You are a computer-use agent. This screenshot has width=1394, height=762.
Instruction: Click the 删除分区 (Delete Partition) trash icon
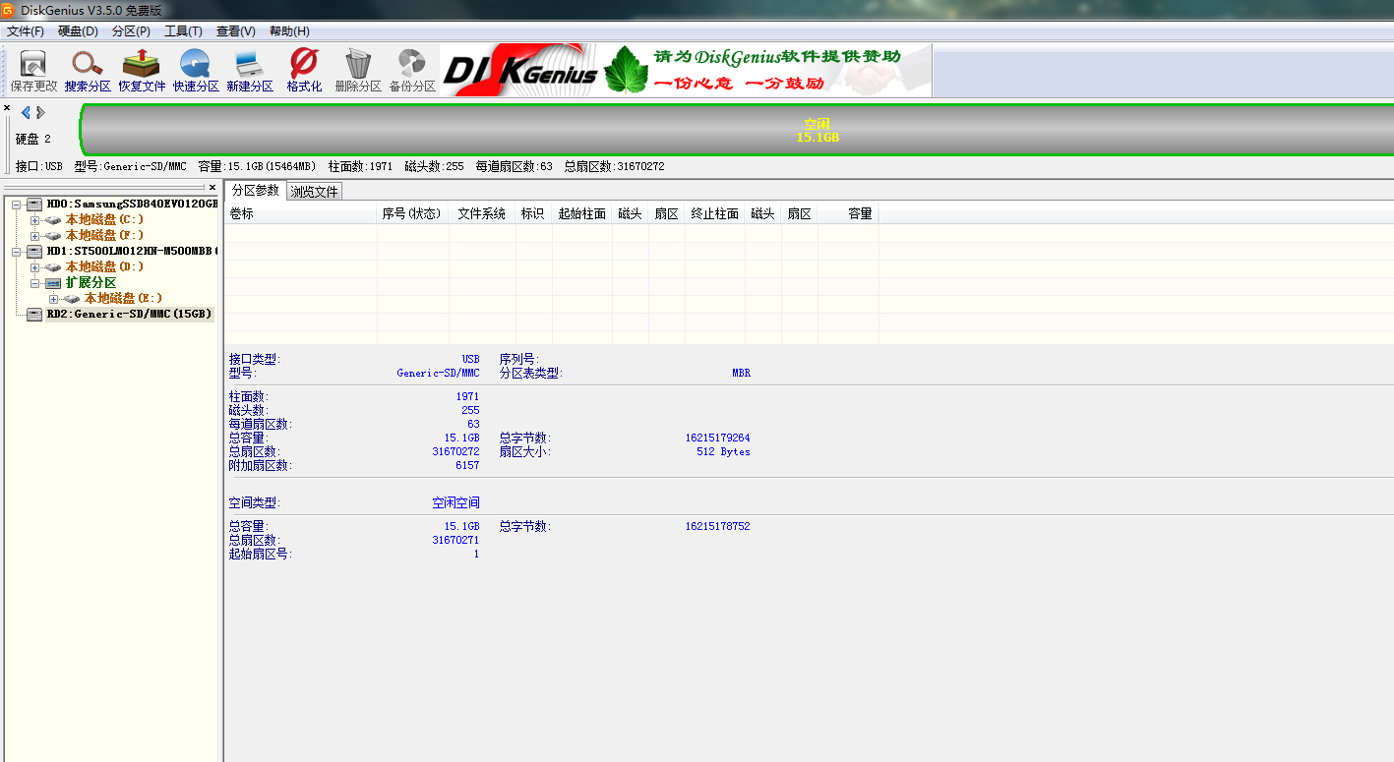click(358, 70)
